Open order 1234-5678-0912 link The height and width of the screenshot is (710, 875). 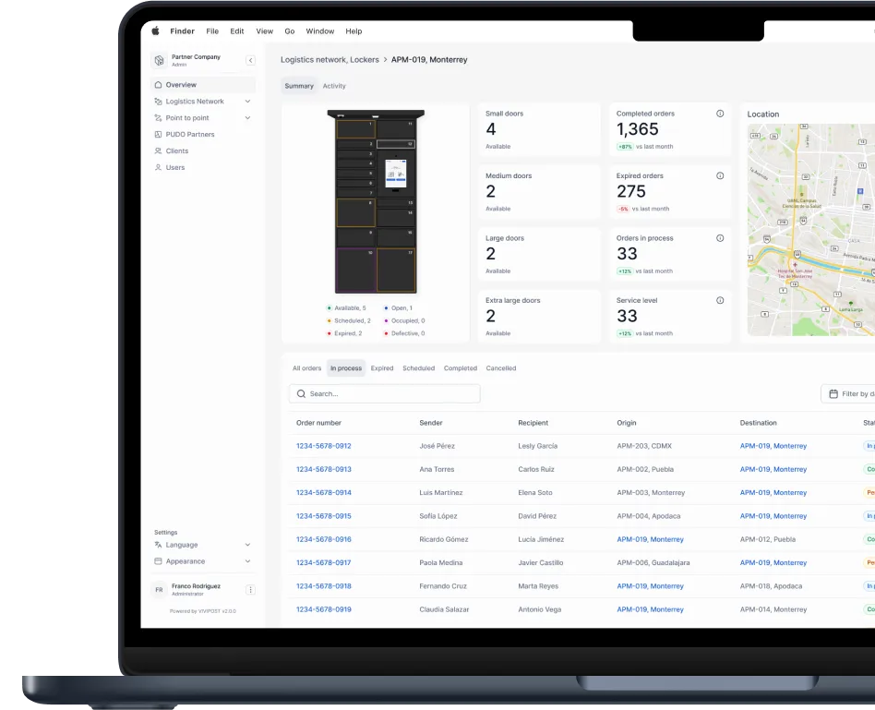point(322,445)
